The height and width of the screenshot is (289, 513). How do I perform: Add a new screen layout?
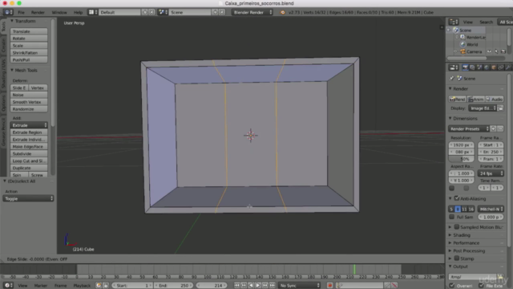pos(145,12)
